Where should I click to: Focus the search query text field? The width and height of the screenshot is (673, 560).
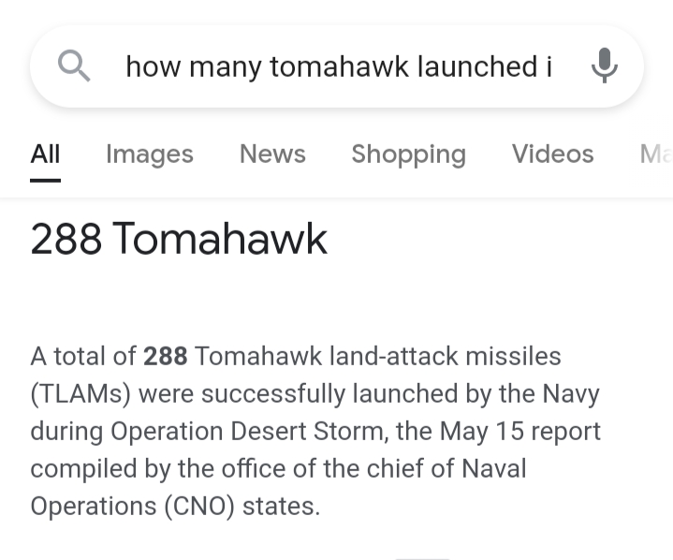pos(337,66)
